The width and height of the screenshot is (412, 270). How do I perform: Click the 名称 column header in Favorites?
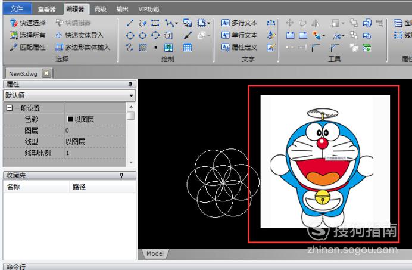(36, 187)
